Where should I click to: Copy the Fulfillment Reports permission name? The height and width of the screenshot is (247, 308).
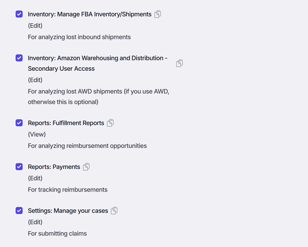(110, 123)
